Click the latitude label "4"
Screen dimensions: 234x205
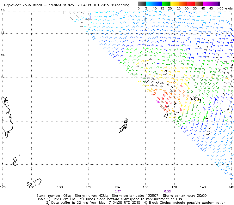pyautogui.click(x=3, y=164)
